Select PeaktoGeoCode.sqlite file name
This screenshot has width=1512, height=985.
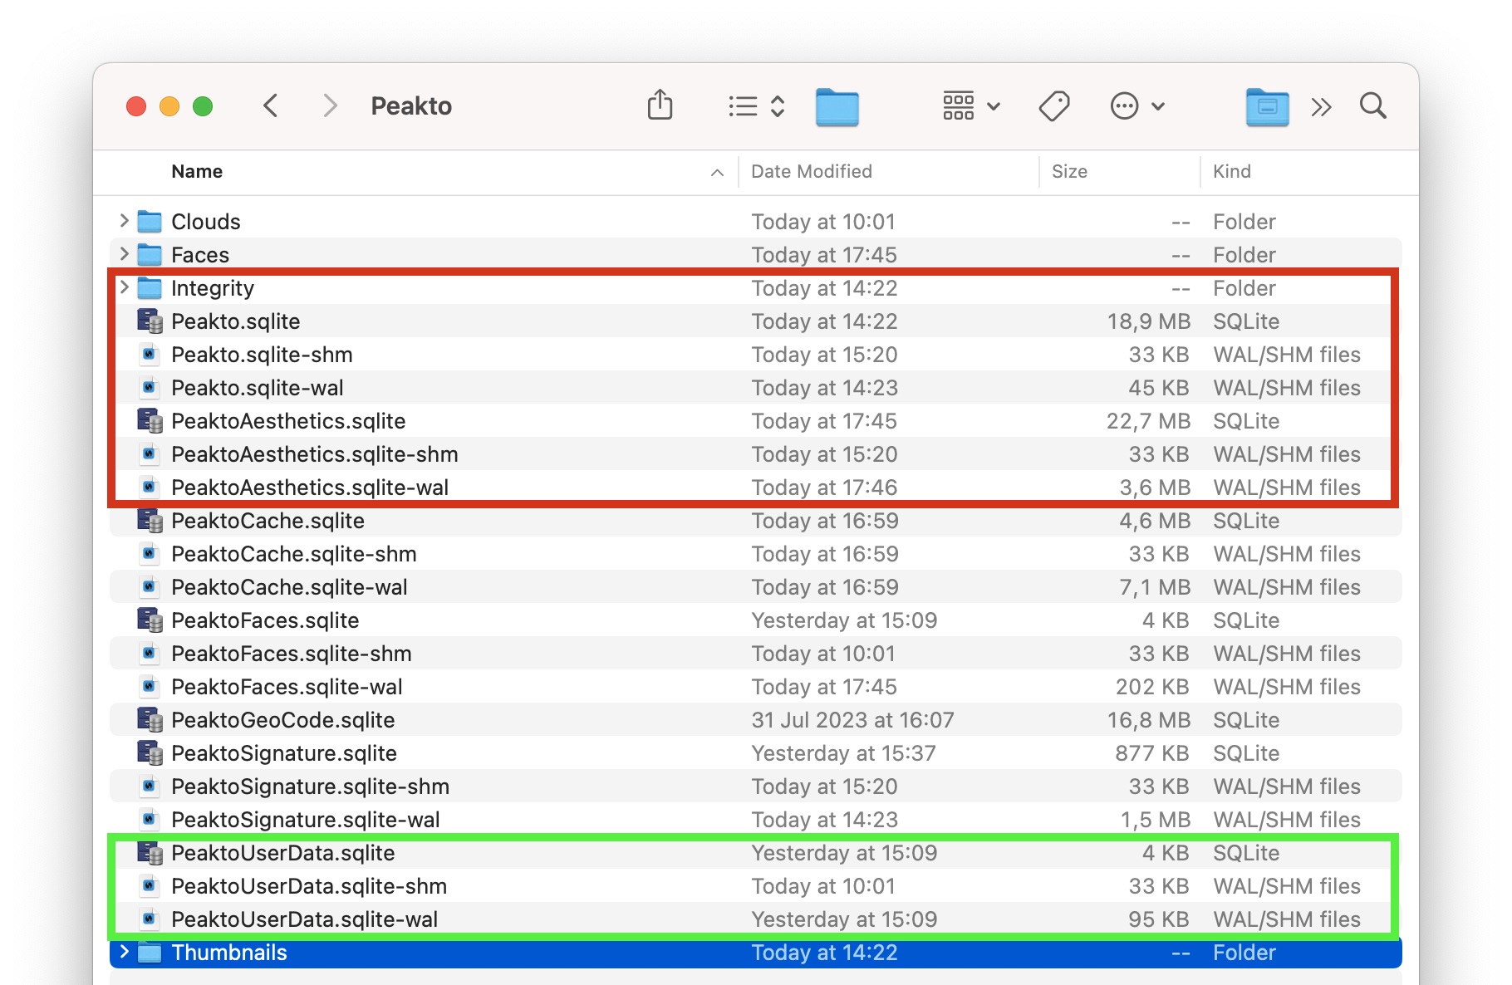pyautogui.click(x=282, y=720)
